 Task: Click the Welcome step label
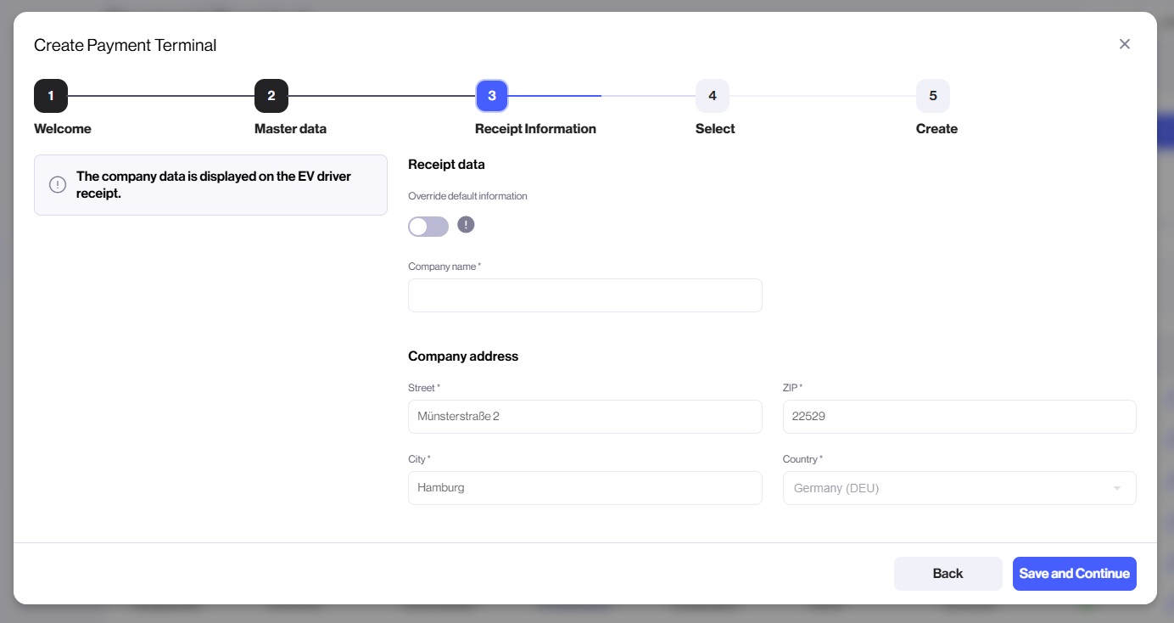[63, 129]
